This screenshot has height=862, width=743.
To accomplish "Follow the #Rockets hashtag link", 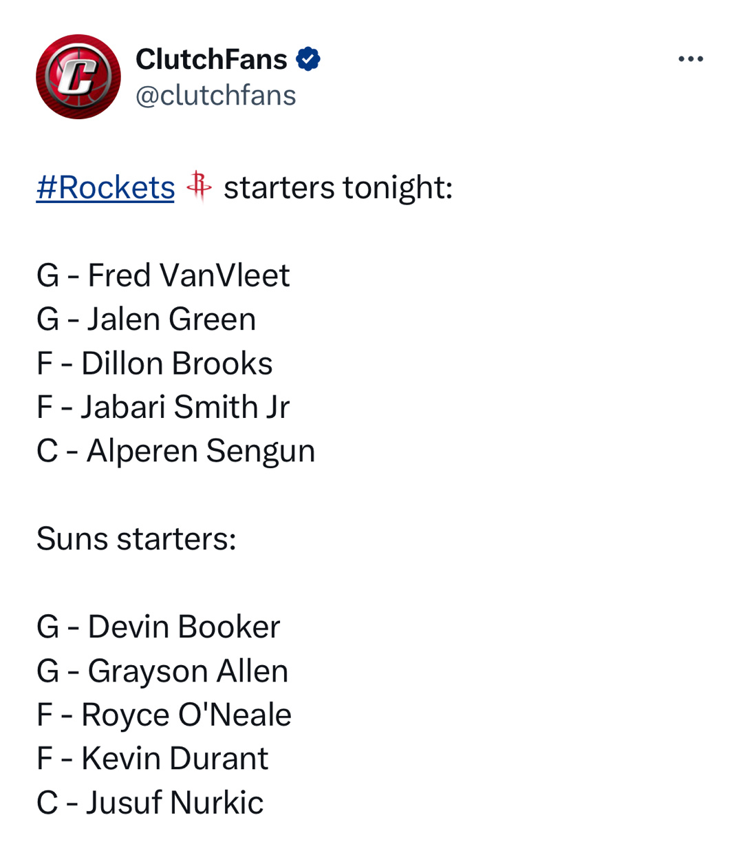I will (x=105, y=187).
